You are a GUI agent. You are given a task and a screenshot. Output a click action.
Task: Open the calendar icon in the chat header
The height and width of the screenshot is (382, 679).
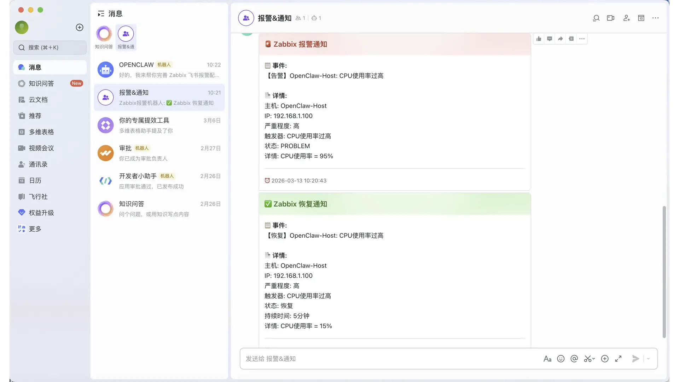tap(641, 18)
